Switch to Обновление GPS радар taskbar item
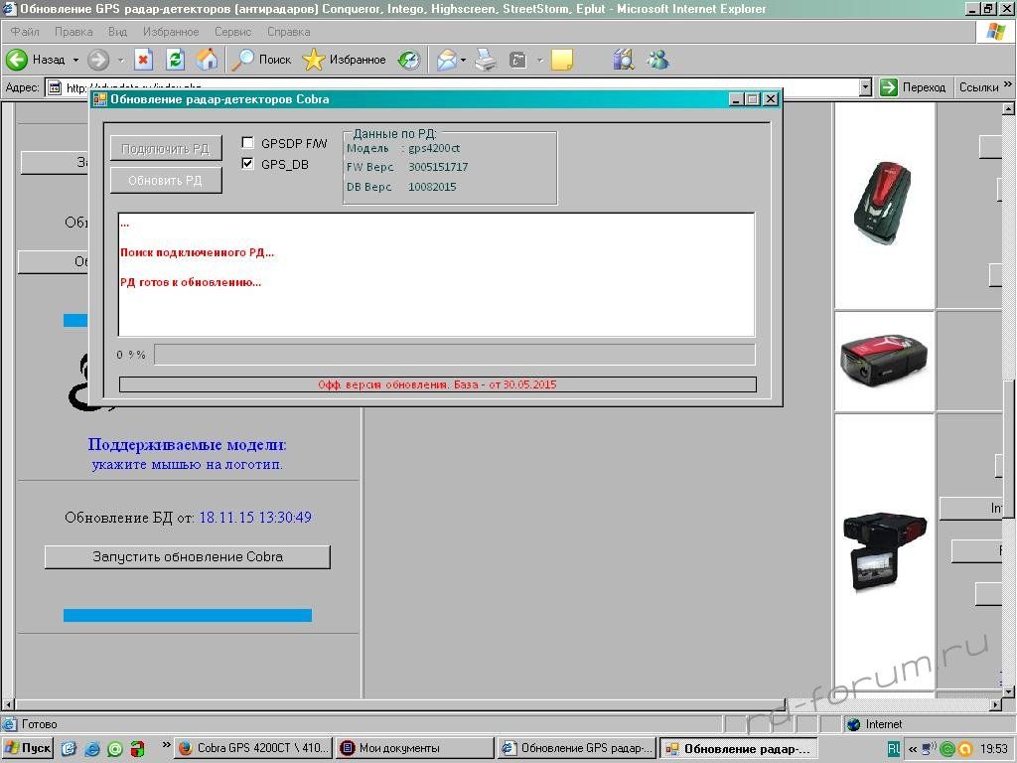Image resolution: width=1017 pixels, height=763 pixels. click(577, 748)
